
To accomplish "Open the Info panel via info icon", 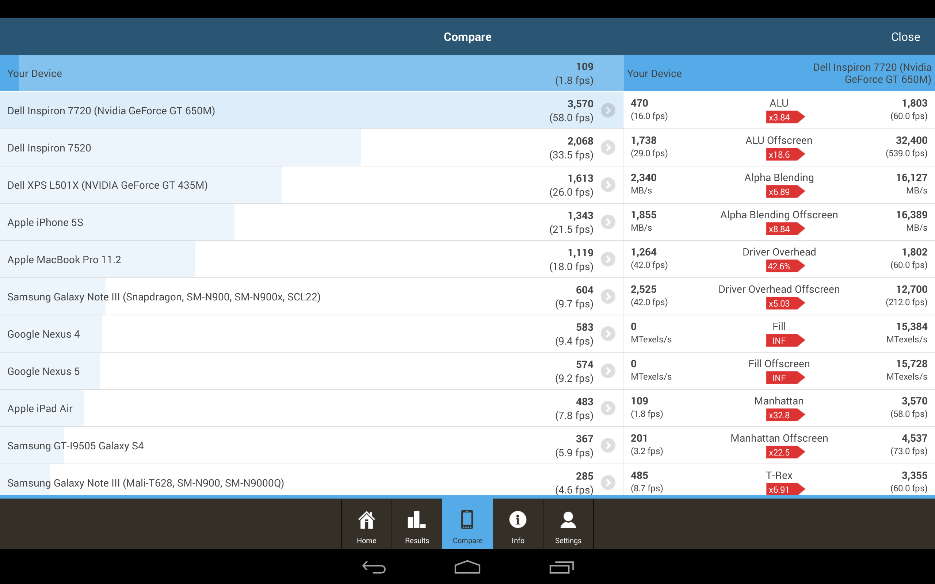I will [x=517, y=524].
